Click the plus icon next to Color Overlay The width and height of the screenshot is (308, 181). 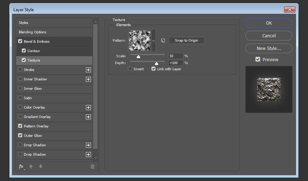pos(88,108)
